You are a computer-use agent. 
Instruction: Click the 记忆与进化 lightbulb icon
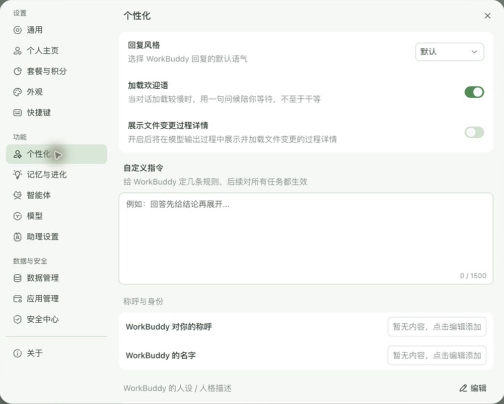17,175
